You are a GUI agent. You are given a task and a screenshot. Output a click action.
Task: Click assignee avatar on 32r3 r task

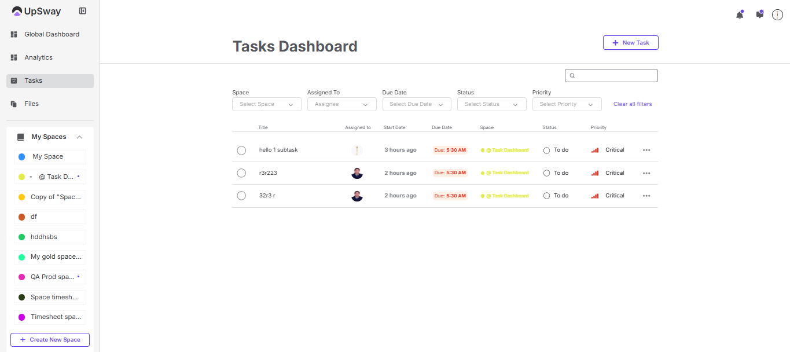pos(357,196)
